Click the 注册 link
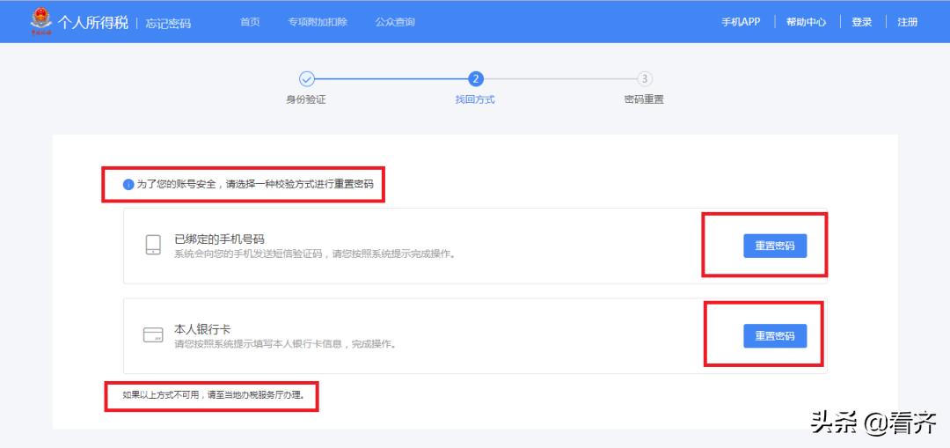 click(908, 22)
